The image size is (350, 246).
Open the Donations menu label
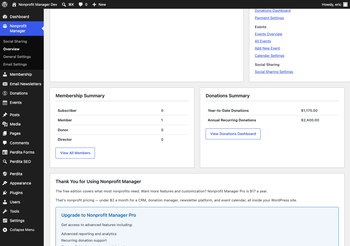point(19,93)
